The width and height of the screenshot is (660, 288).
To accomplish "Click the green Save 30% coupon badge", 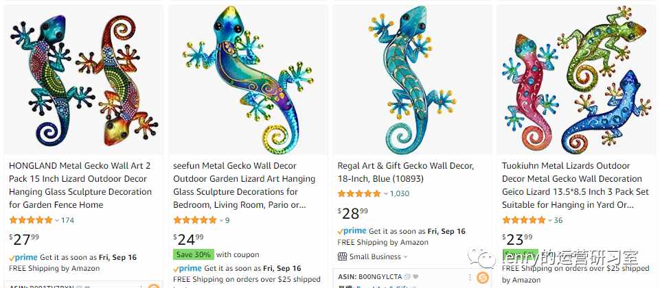I will point(194,254).
